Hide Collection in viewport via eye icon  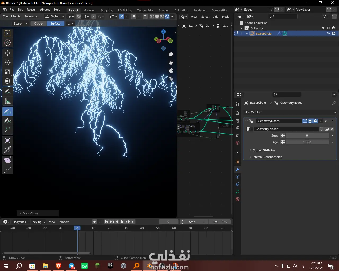click(328, 28)
